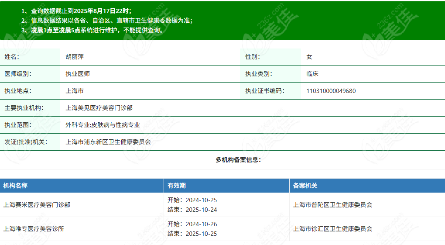Click notice line three about 凌晨系统维护
This screenshot has height=245, width=445.
[93, 30]
